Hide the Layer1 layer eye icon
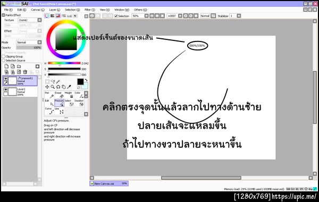 pyautogui.click(x=5, y=89)
